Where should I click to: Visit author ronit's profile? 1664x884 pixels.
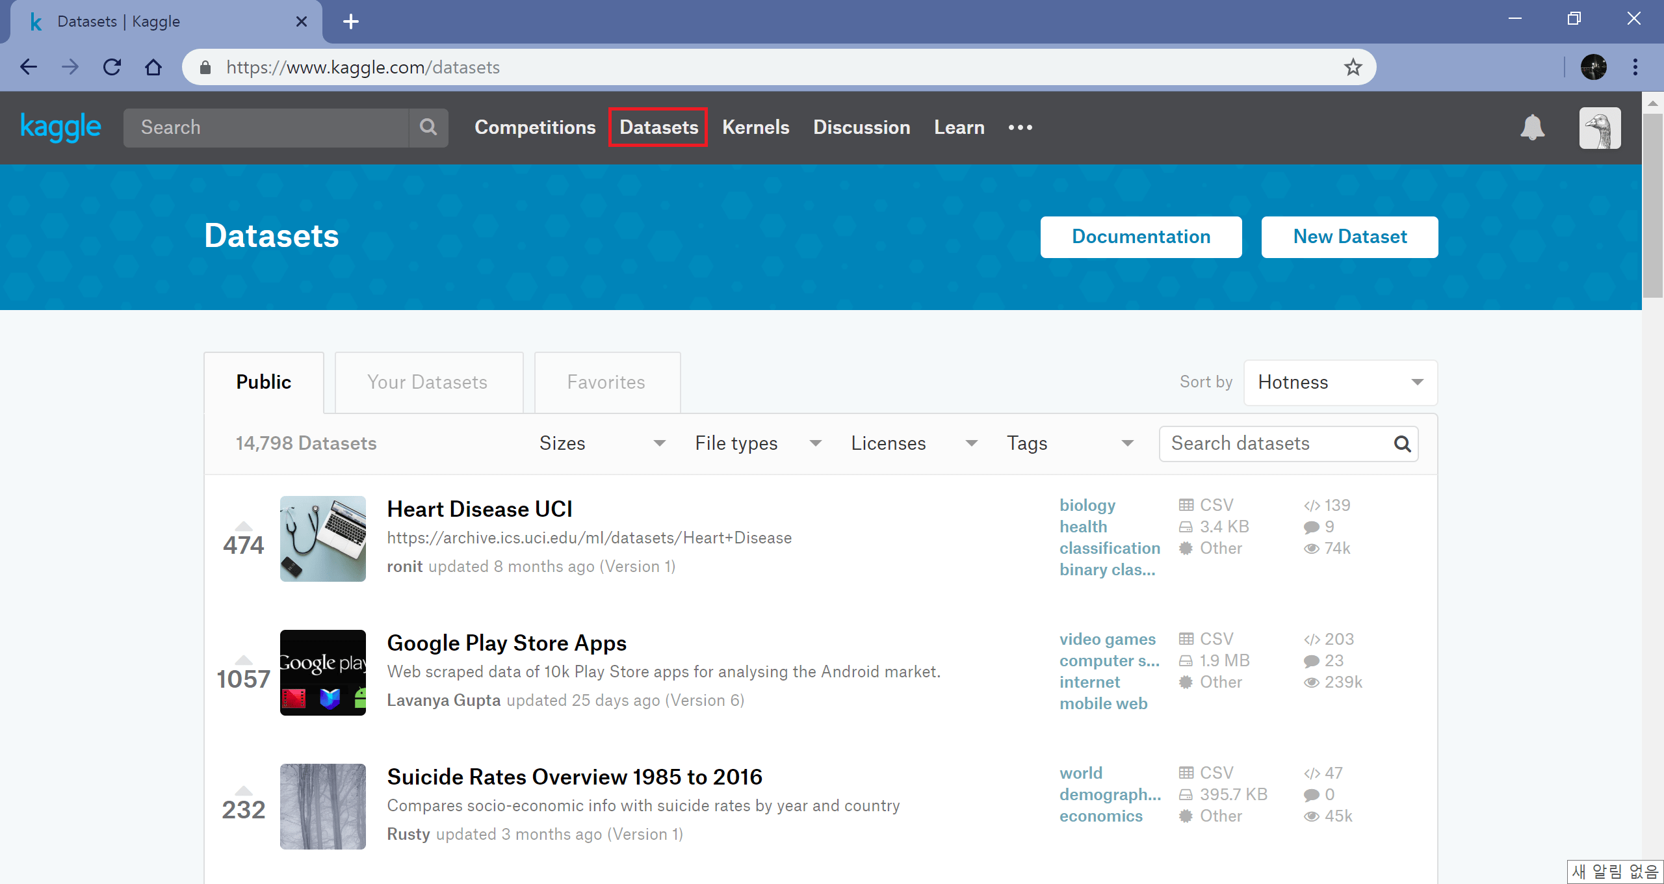(404, 567)
